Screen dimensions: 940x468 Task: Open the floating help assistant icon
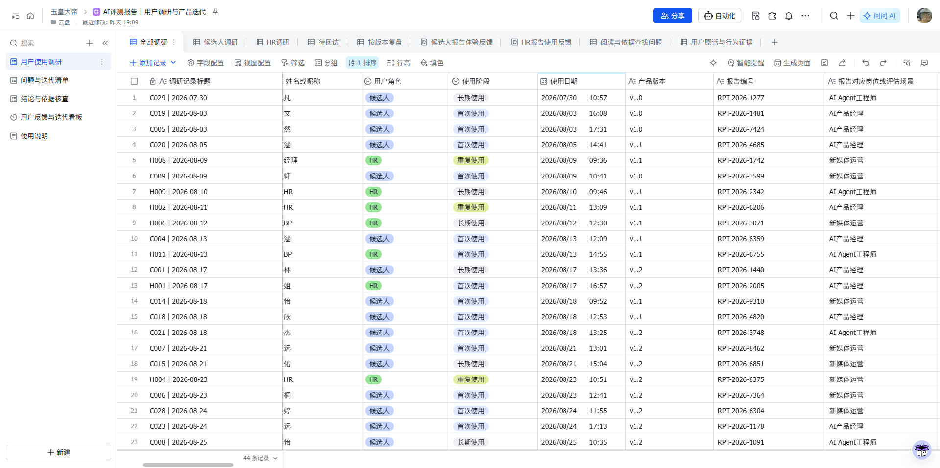[x=922, y=449]
